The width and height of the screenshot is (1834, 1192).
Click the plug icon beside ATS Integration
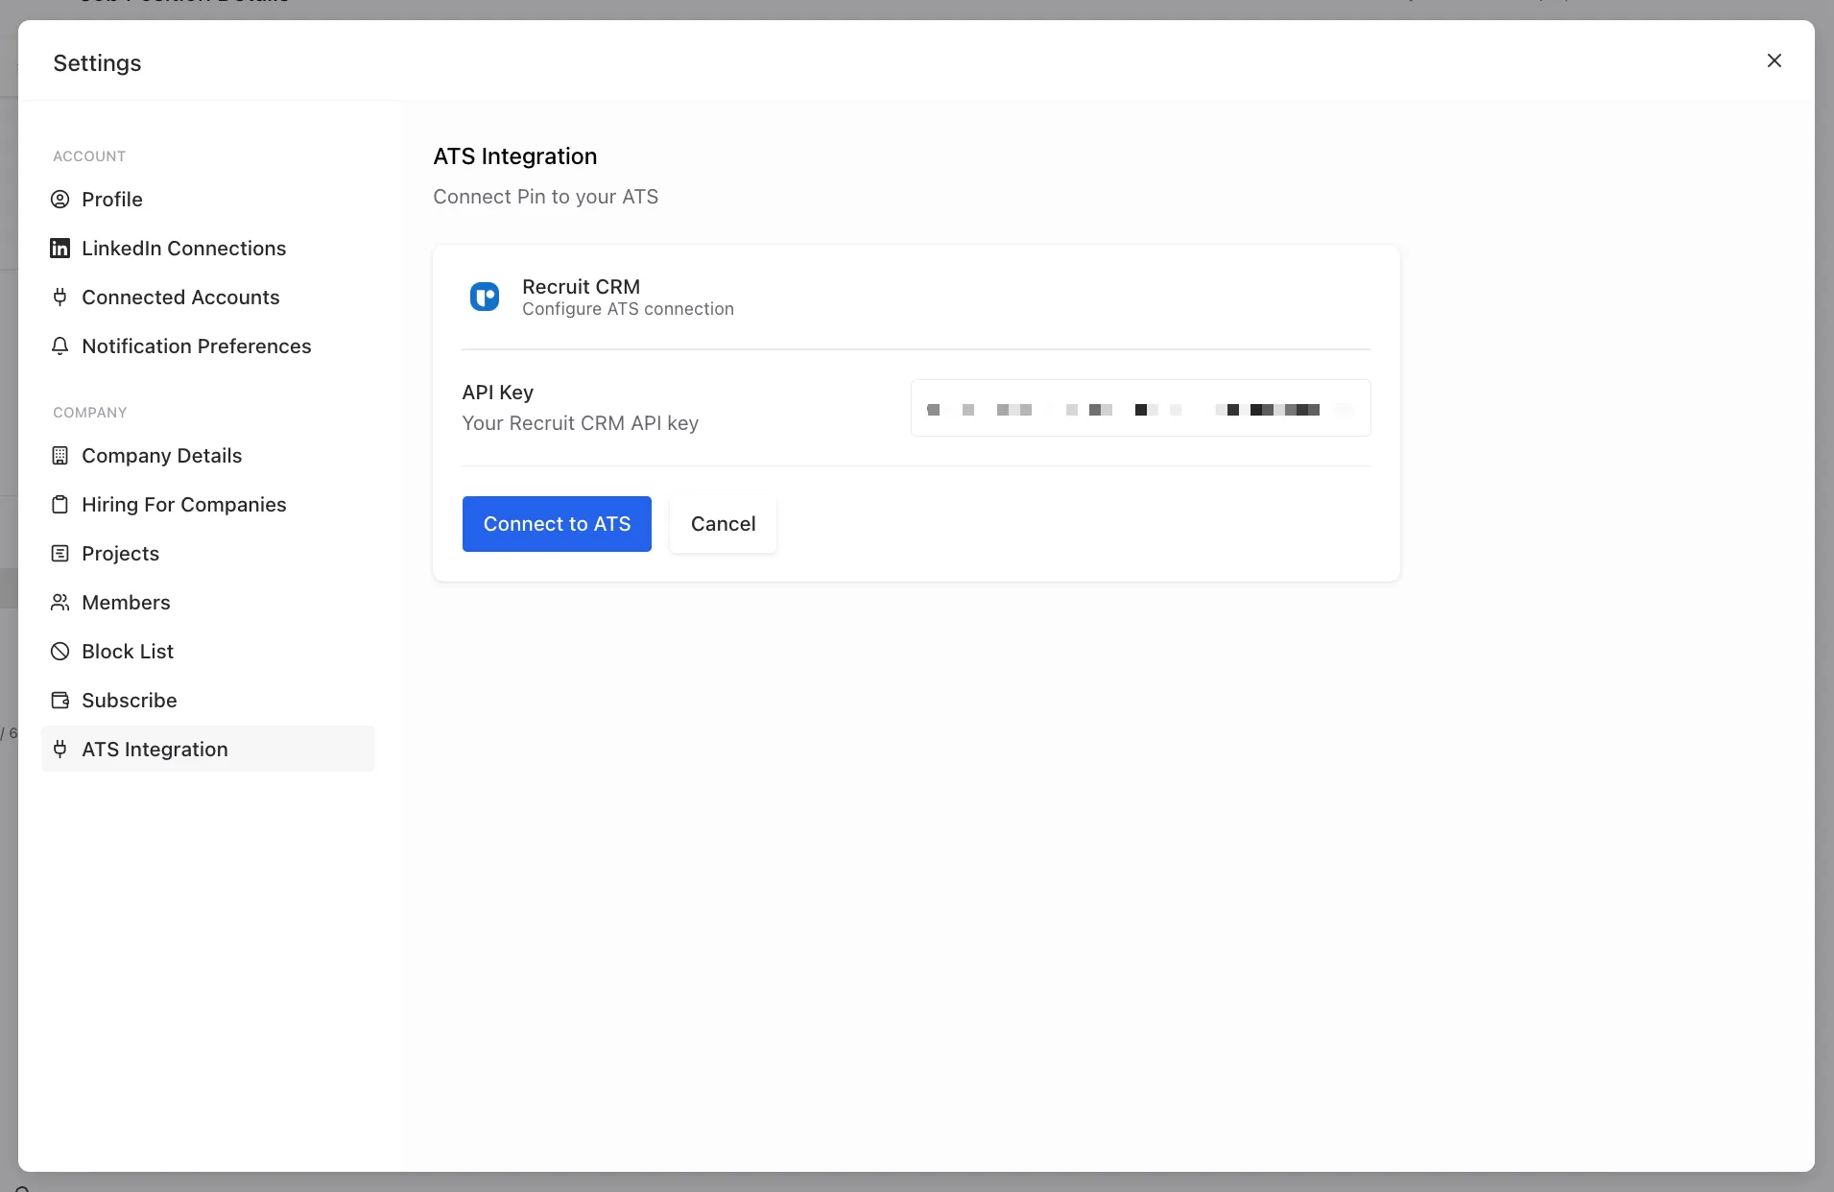[60, 749]
